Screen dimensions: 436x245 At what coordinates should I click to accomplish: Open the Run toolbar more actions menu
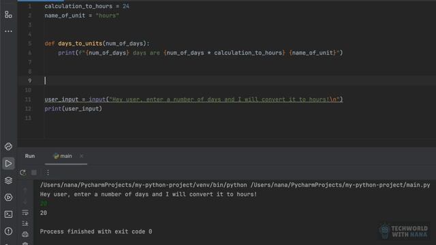(48, 172)
